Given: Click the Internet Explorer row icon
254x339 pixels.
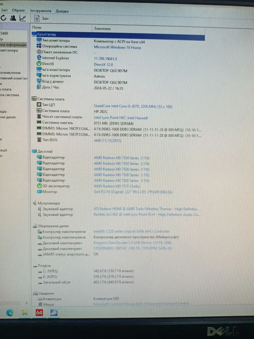Looking at the screenshot, I should click(x=39, y=58).
